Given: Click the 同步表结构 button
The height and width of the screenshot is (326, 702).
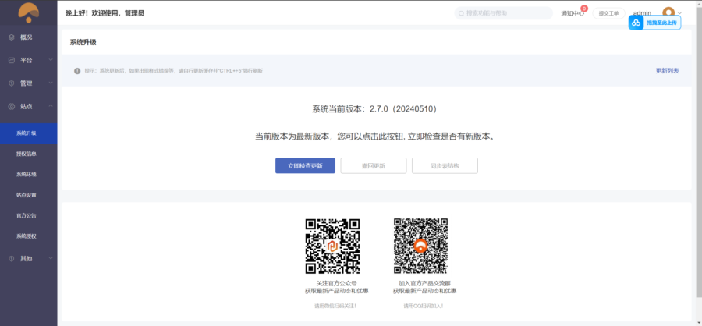Looking at the screenshot, I should point(445,165).
